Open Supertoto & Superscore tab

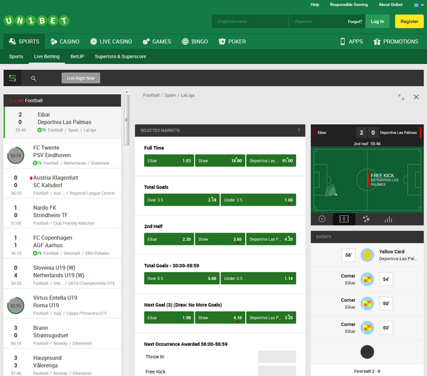(121, 56)
